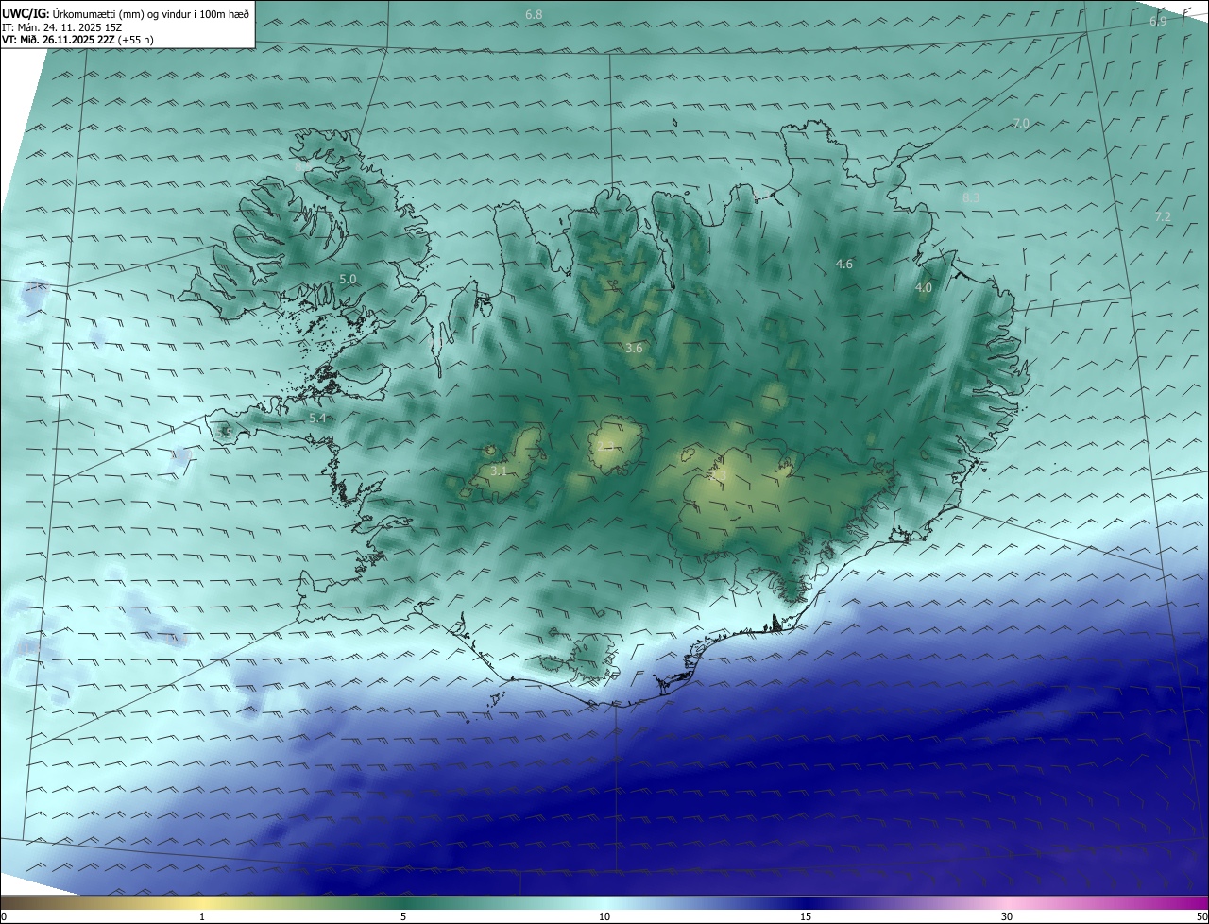
Task: Click the 6.9 value label on the map
Action: [x=1158, y=21]
